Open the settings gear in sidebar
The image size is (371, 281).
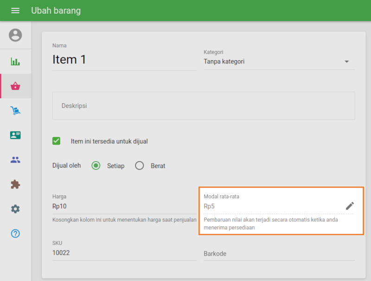point(15,209)
